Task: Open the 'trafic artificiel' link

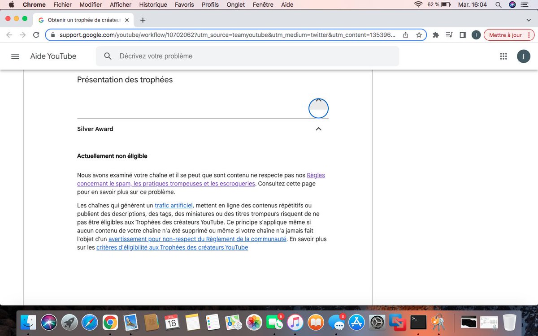Action: 174,206
